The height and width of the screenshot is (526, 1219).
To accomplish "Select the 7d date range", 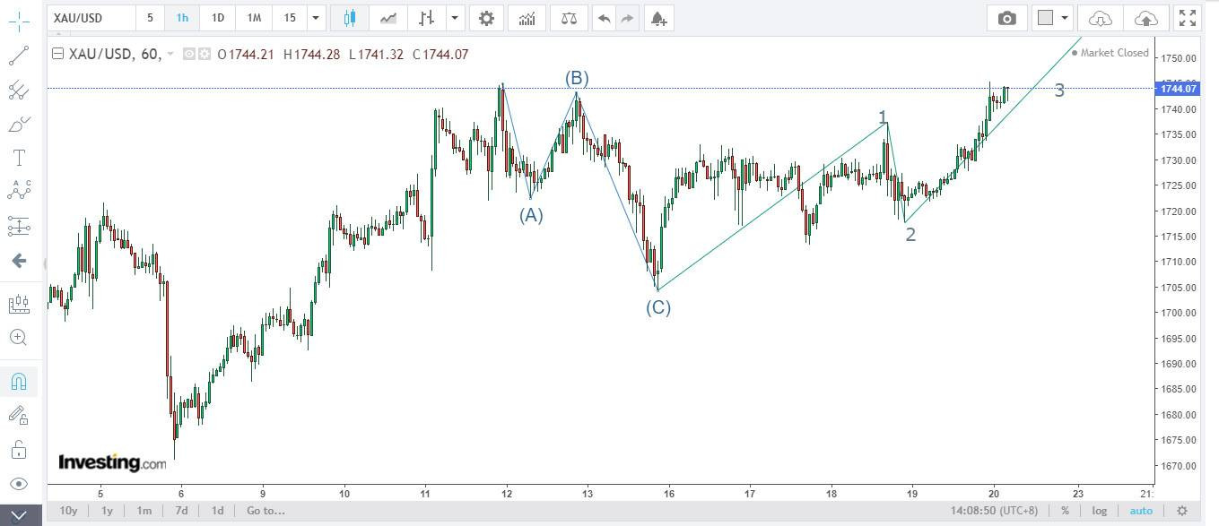I will click(180, 511).
